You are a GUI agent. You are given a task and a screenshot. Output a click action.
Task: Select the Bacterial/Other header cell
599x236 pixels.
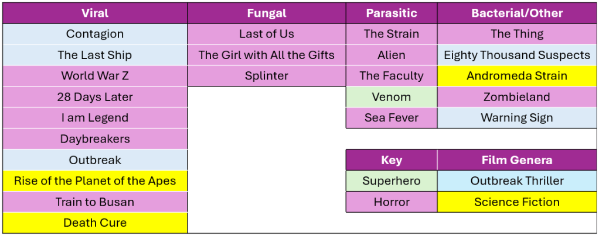click(x=517, y=13)
